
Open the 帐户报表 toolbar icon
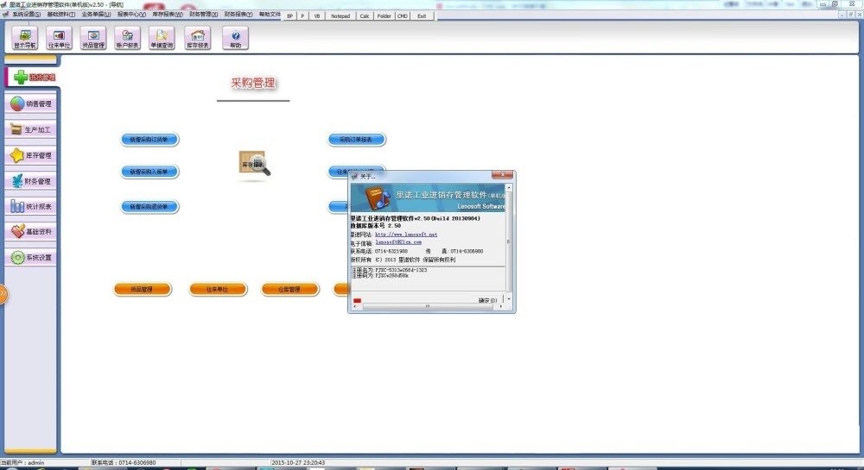127,38
